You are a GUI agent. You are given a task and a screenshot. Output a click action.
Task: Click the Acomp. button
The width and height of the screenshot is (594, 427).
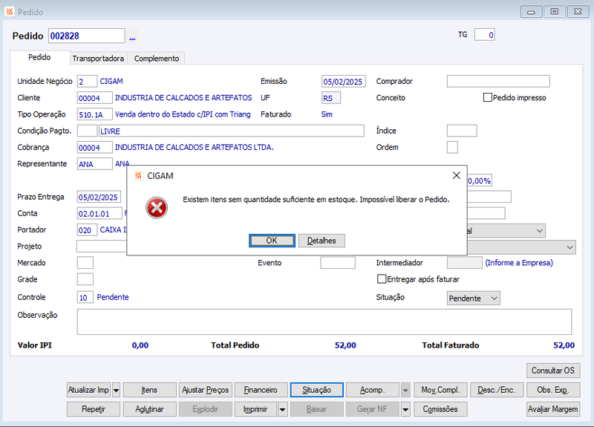pyautogui.click(x=373, y=390)
